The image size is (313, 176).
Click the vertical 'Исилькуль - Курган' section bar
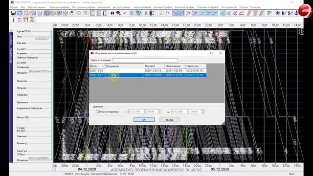(x=11, y=97)
